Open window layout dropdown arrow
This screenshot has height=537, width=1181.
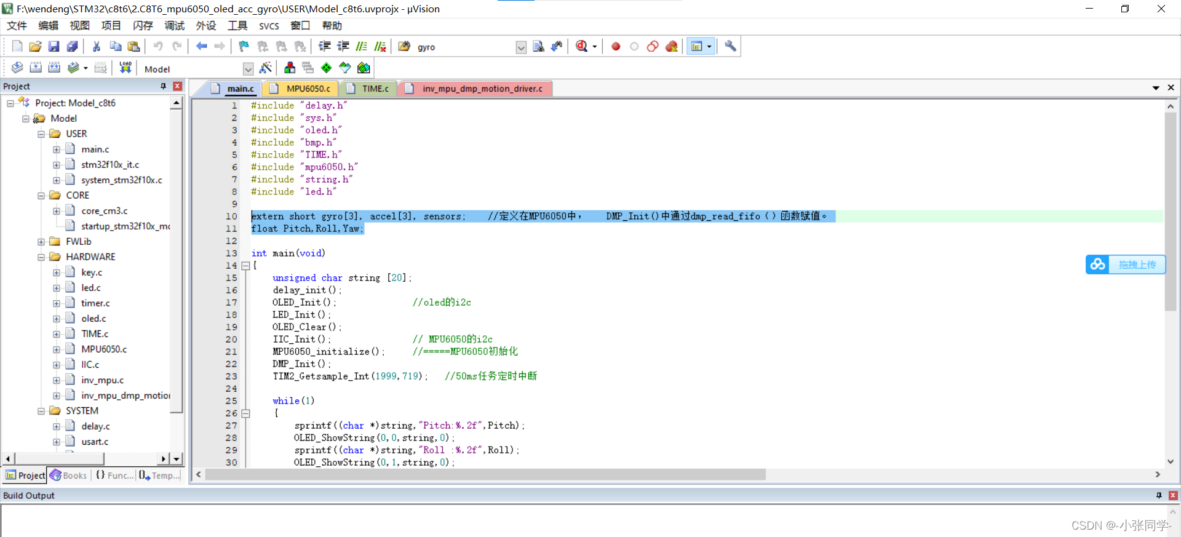(x=709, y=47)
